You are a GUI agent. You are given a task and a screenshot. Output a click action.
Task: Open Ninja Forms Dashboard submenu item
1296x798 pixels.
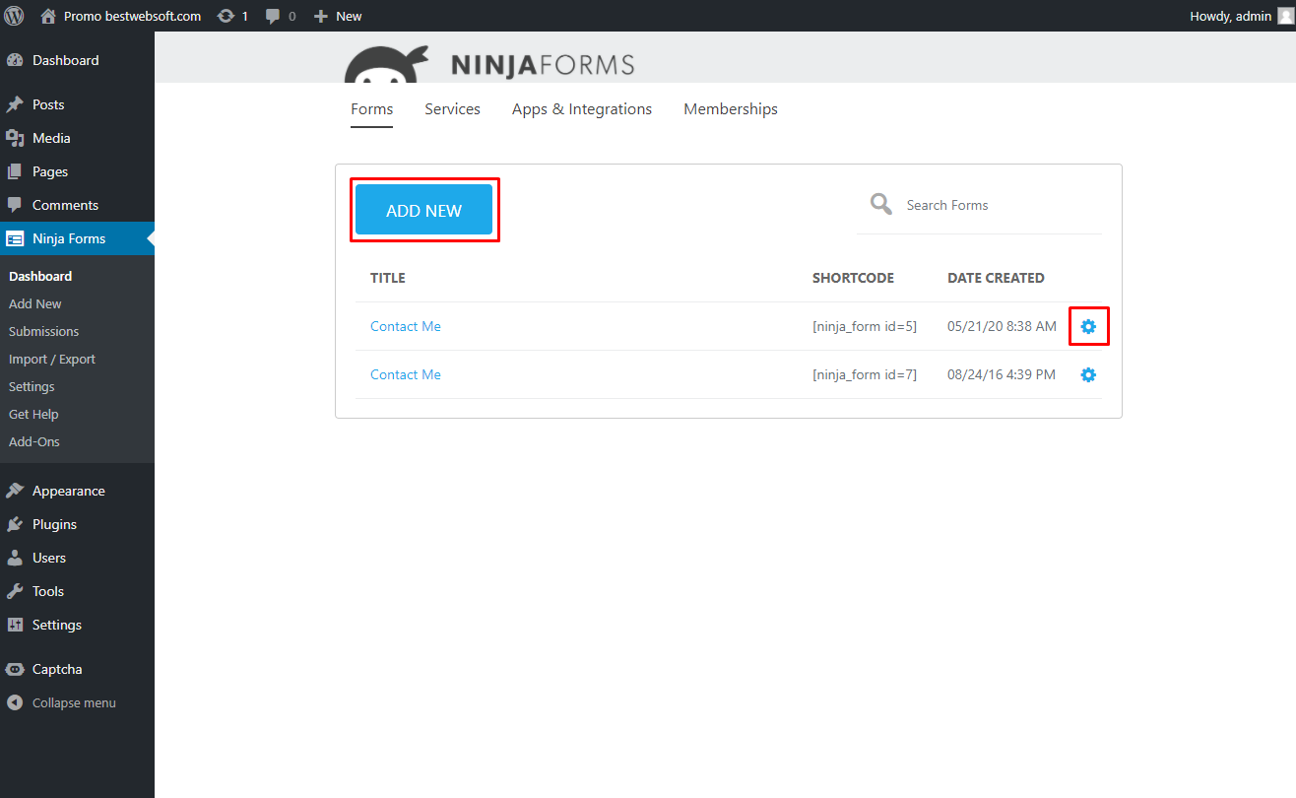[x=40, y=276]
